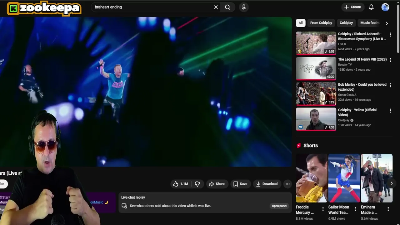Start voice search with the microphone icon
The image size is (400, 225).
(244, 7)
